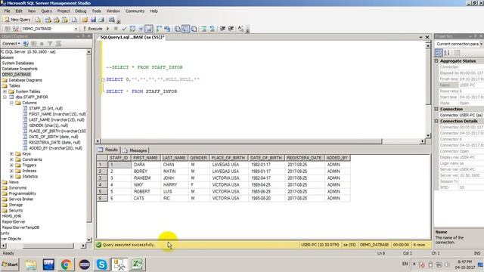Expand the System Tables node
The image size is (484, 272).
tap(5, 91)
